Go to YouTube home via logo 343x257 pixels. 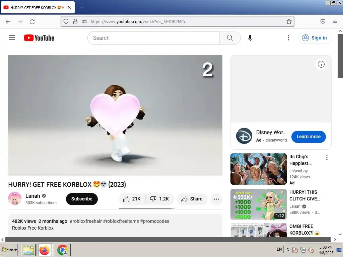click(39, 38)
